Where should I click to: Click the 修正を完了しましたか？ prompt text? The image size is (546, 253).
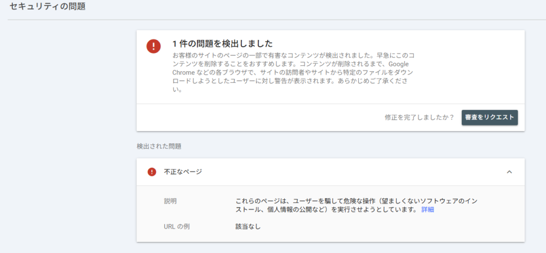pos(419,117)
